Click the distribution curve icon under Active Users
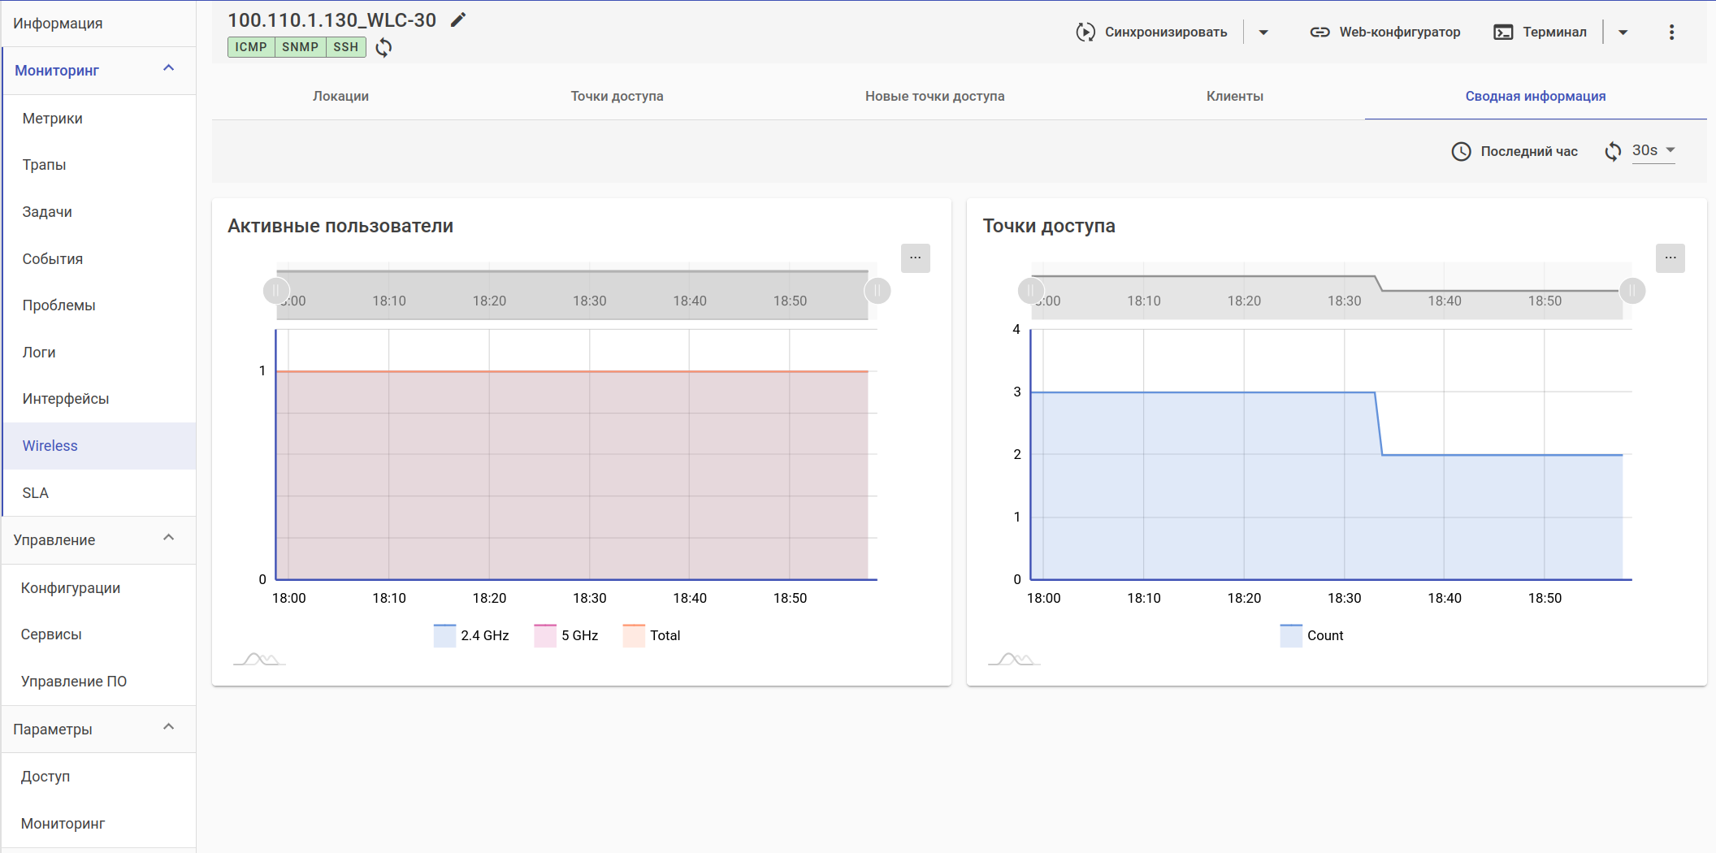 (x=259, y=659)
